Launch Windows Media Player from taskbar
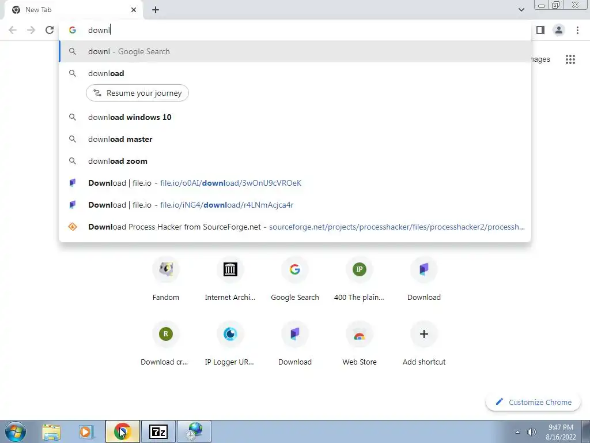The width and height of the screenshot is (590, 443). [86, 431]
